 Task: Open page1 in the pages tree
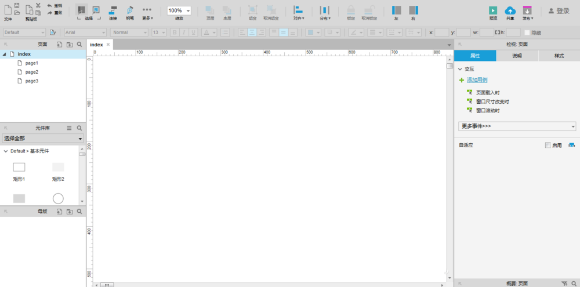click(32, 63)
